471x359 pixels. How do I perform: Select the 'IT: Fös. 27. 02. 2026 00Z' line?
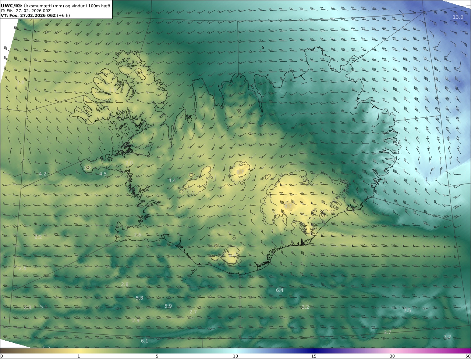click(x=26, y=11)
